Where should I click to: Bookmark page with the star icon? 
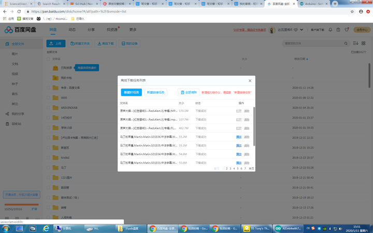click(x=352, y=11)
